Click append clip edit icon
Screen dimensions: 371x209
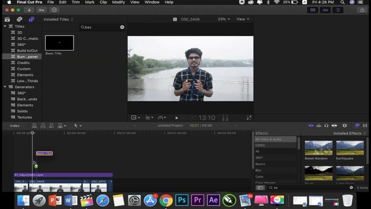[52, 125]
